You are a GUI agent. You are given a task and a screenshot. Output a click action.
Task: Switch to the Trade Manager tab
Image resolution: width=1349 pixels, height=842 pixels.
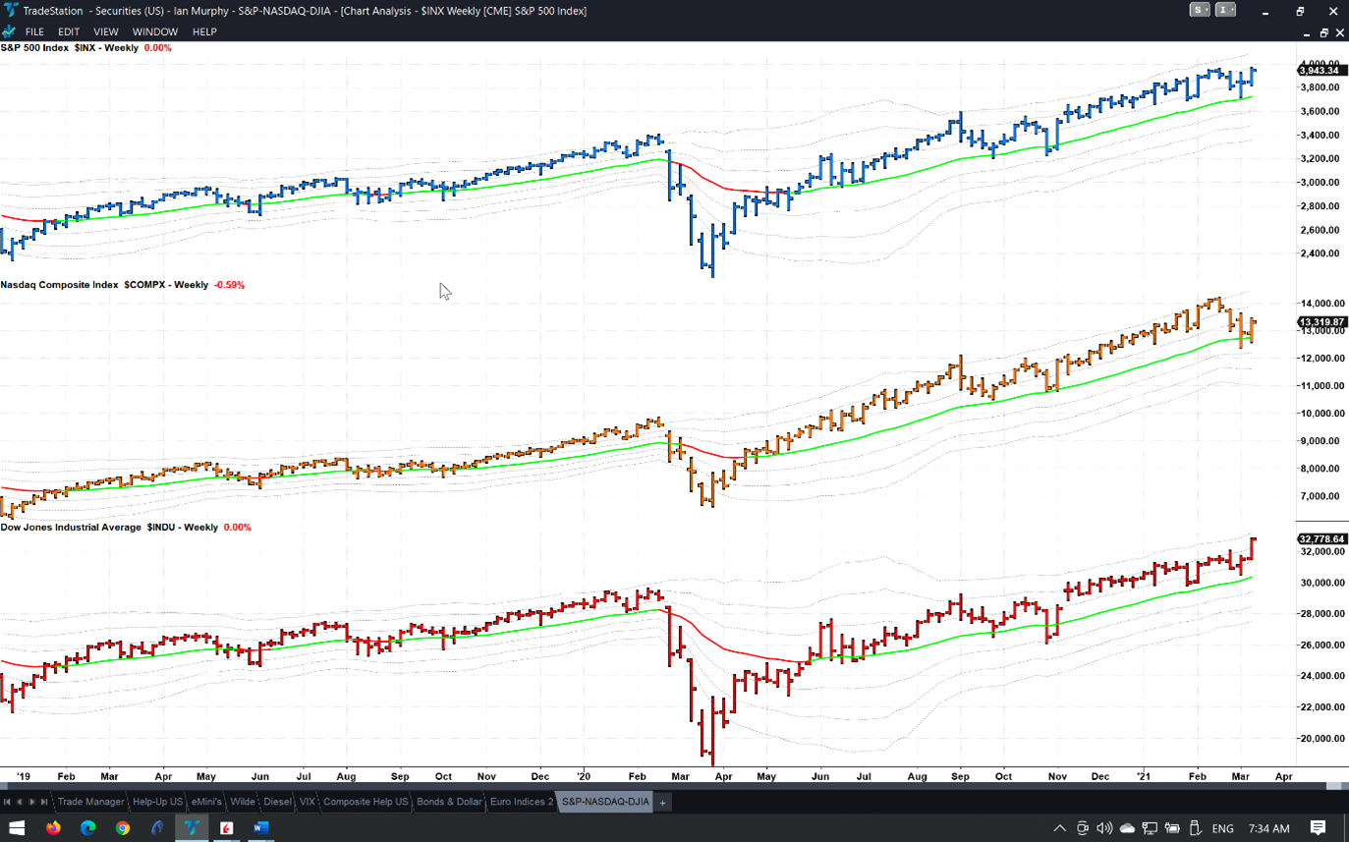(x=90, y=802)
